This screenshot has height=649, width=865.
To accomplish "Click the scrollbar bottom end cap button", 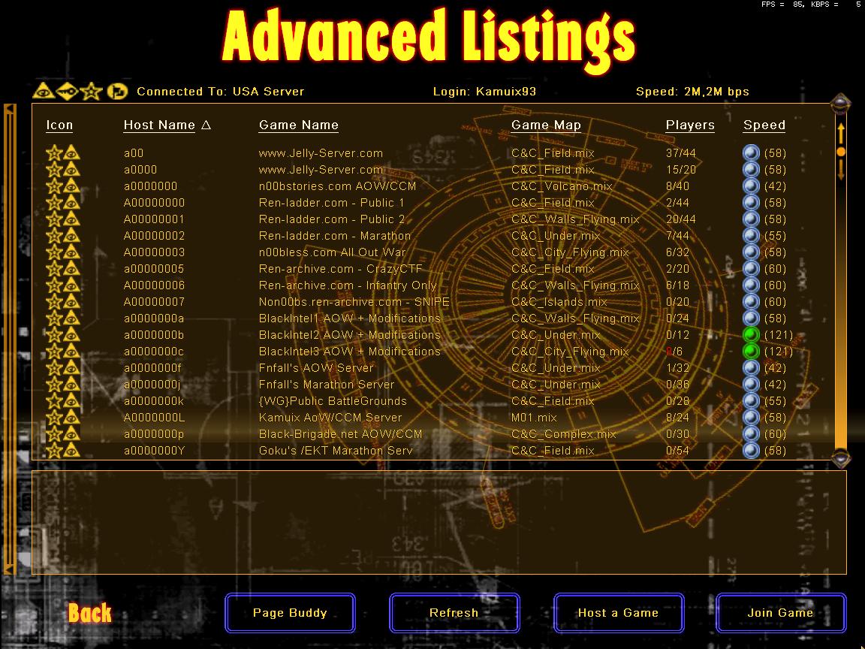I will point(841,456).
